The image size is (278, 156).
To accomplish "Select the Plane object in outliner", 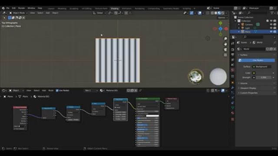I will tap(248, 32).
